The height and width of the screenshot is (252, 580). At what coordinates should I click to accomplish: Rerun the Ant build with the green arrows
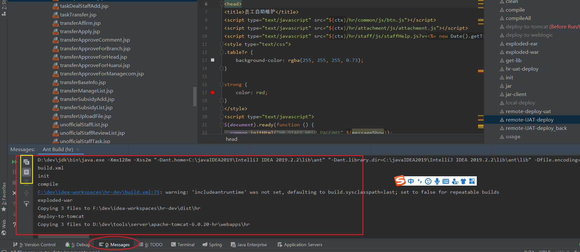[14, 162]
